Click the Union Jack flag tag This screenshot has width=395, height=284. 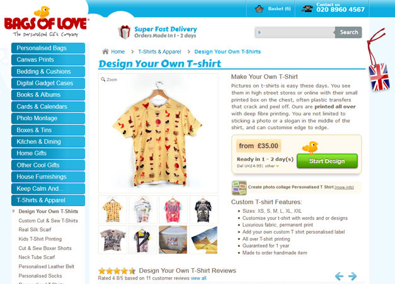coord(379,77)
